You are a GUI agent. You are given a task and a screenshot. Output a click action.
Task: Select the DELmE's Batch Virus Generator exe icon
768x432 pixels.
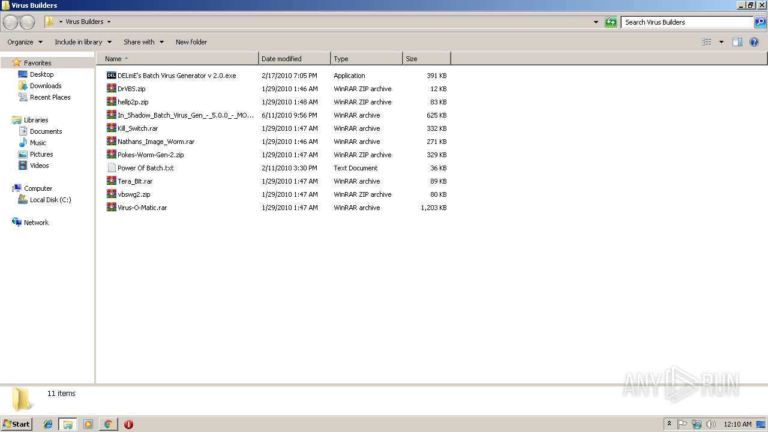tap(112, 76)
